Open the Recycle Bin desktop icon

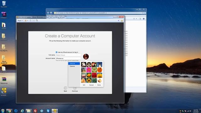point(4,4)
